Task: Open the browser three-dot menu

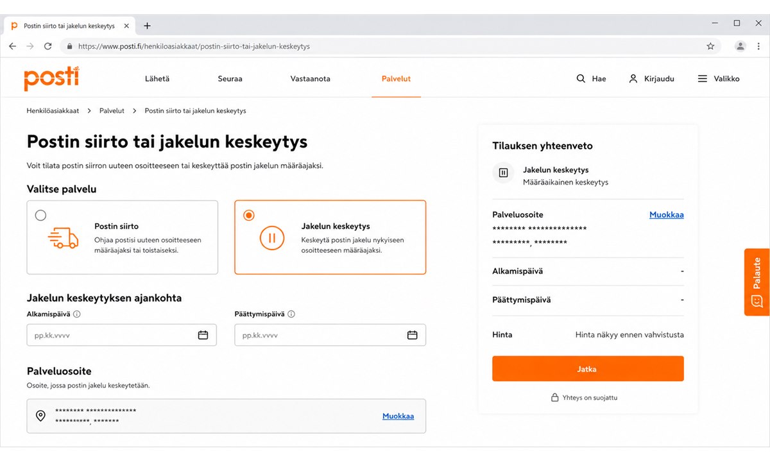Action: (x=758, y=46)
